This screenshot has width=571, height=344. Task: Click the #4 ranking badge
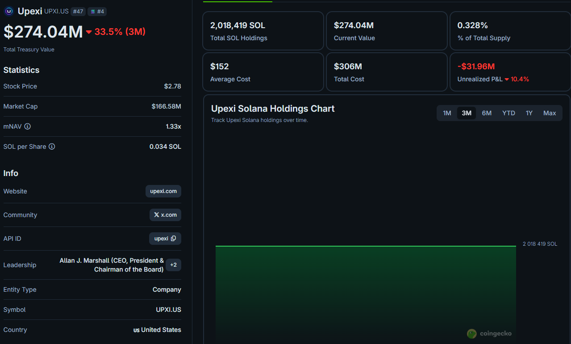click(97, 12)
